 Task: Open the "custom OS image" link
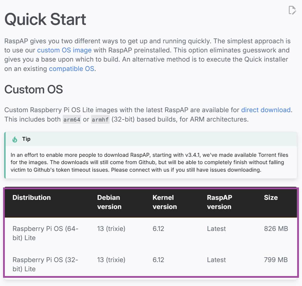coord(64,50)
